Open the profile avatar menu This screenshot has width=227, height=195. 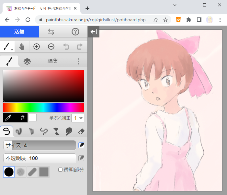210,20
